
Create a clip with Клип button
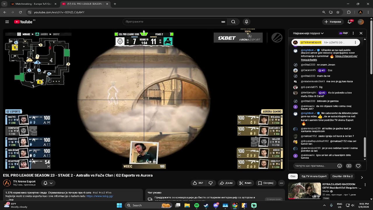click(245, 183)
